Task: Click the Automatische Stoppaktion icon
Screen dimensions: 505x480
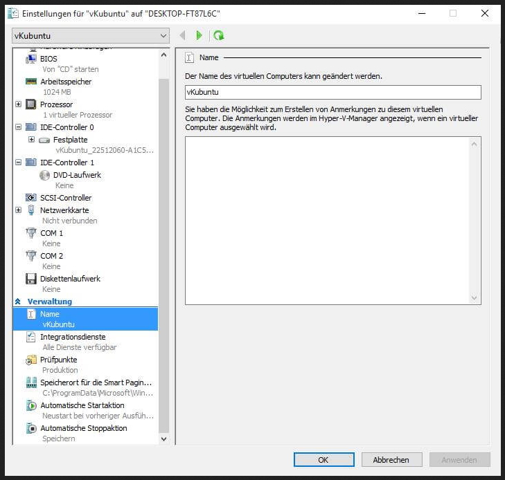Action: (x=31, y=429)
